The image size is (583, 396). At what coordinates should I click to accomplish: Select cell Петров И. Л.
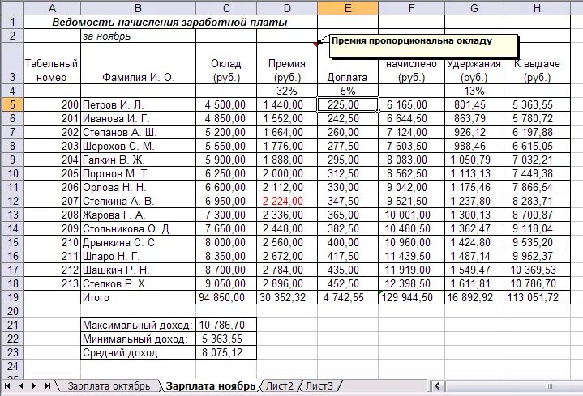pos(138,104)
